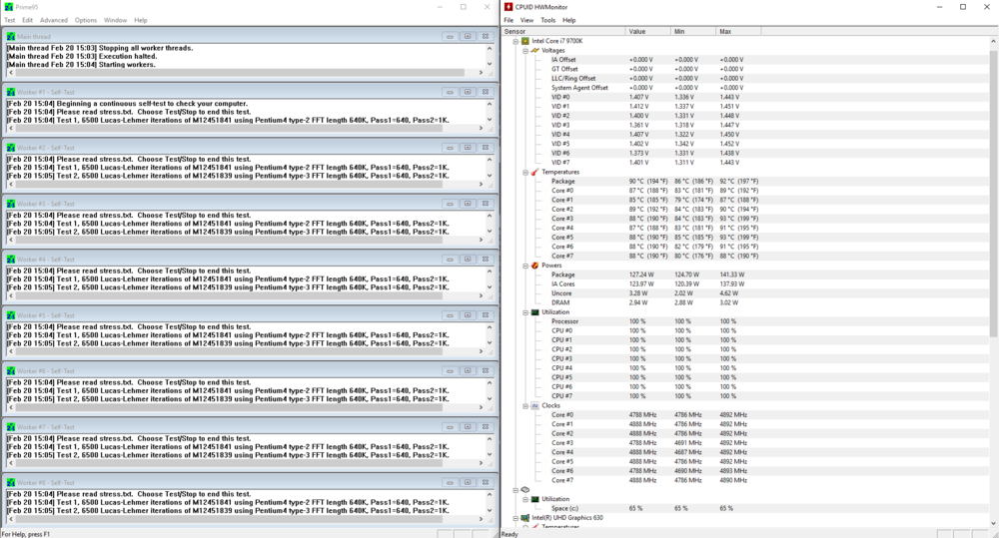Screen dimensions: 999x538
Task: Click the Intel UHD Graphics 630 card icon
Action: pos(525,518)
